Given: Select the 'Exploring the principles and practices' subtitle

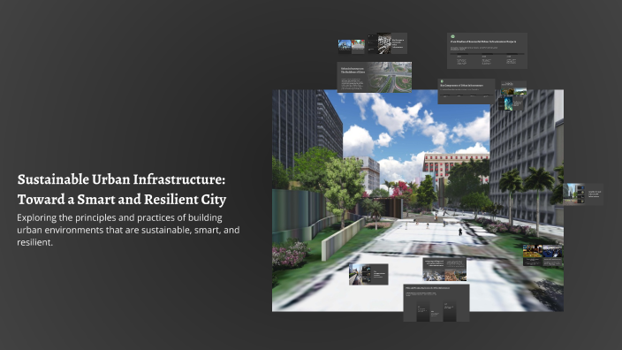Looking at the screenshot, I should click(x=128, y=230).
